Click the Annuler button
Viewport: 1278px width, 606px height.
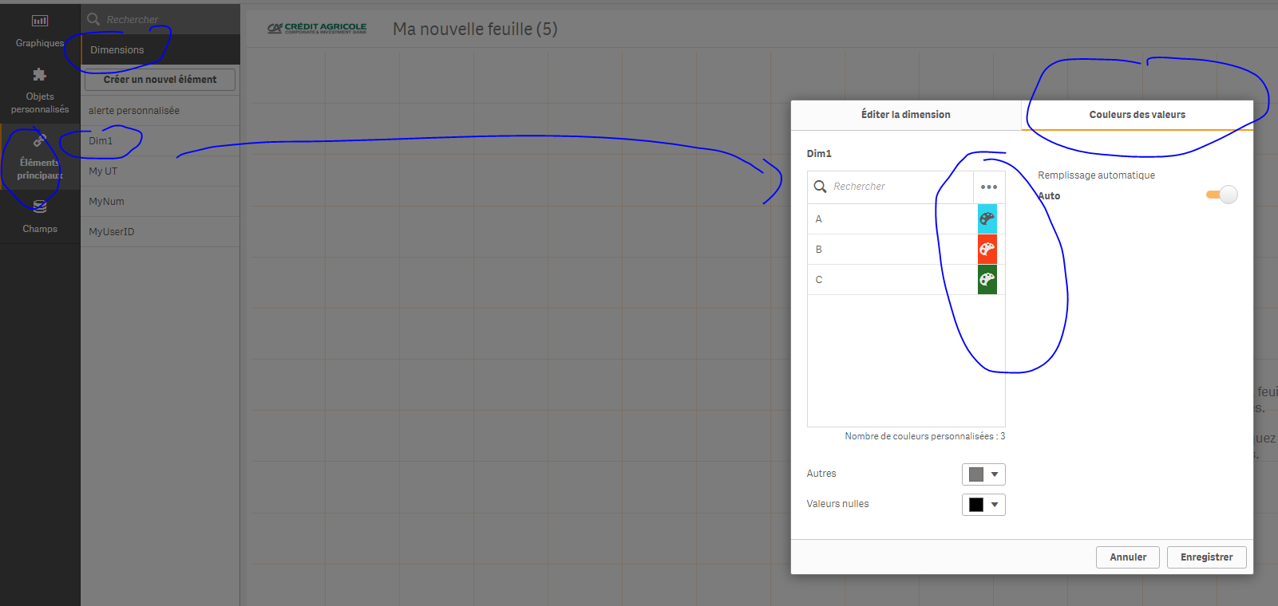pos(1128,557)
